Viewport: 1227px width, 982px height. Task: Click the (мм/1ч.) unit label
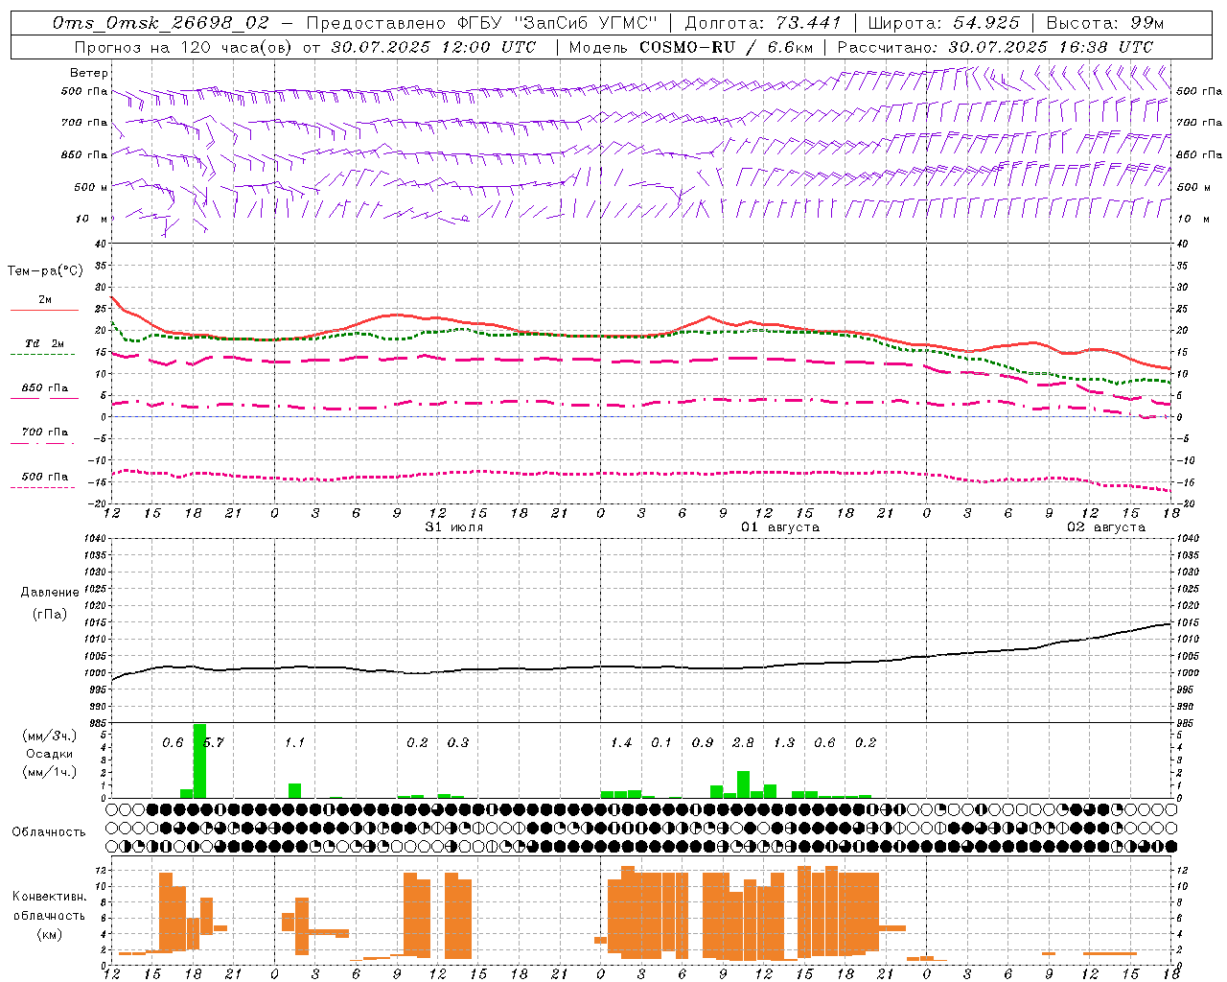(x=50, y=771)
